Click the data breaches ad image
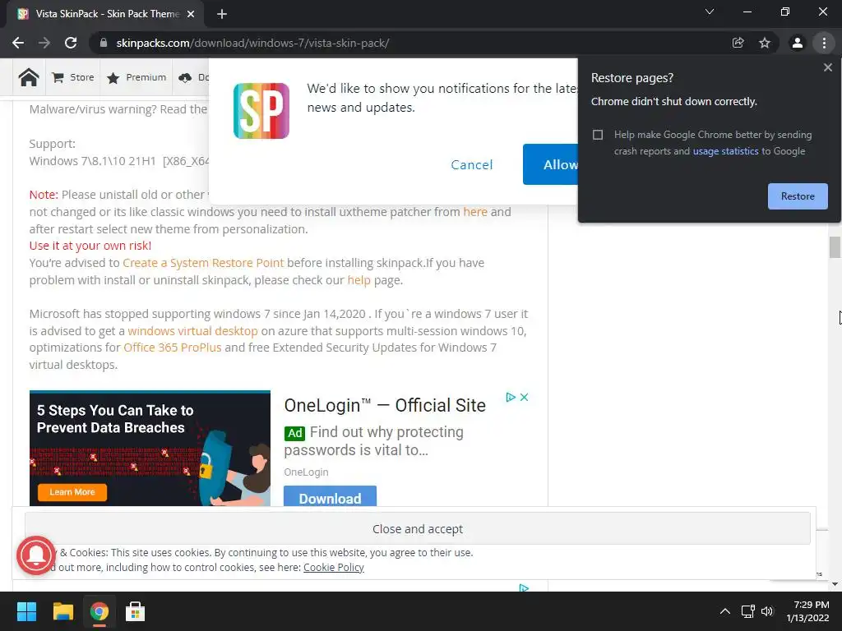 point(150,448)
